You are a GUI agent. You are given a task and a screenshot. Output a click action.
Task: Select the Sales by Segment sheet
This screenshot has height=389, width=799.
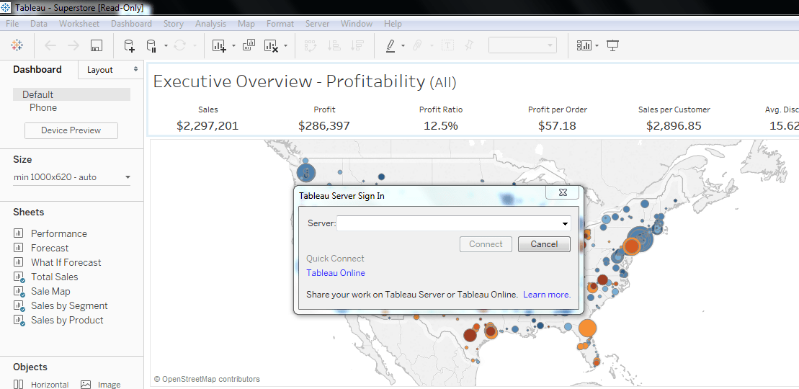coord(69,306)
